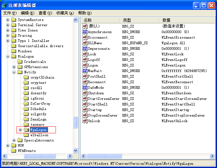Click the DWORD icon next to Impersonate

tap(85, 48)
